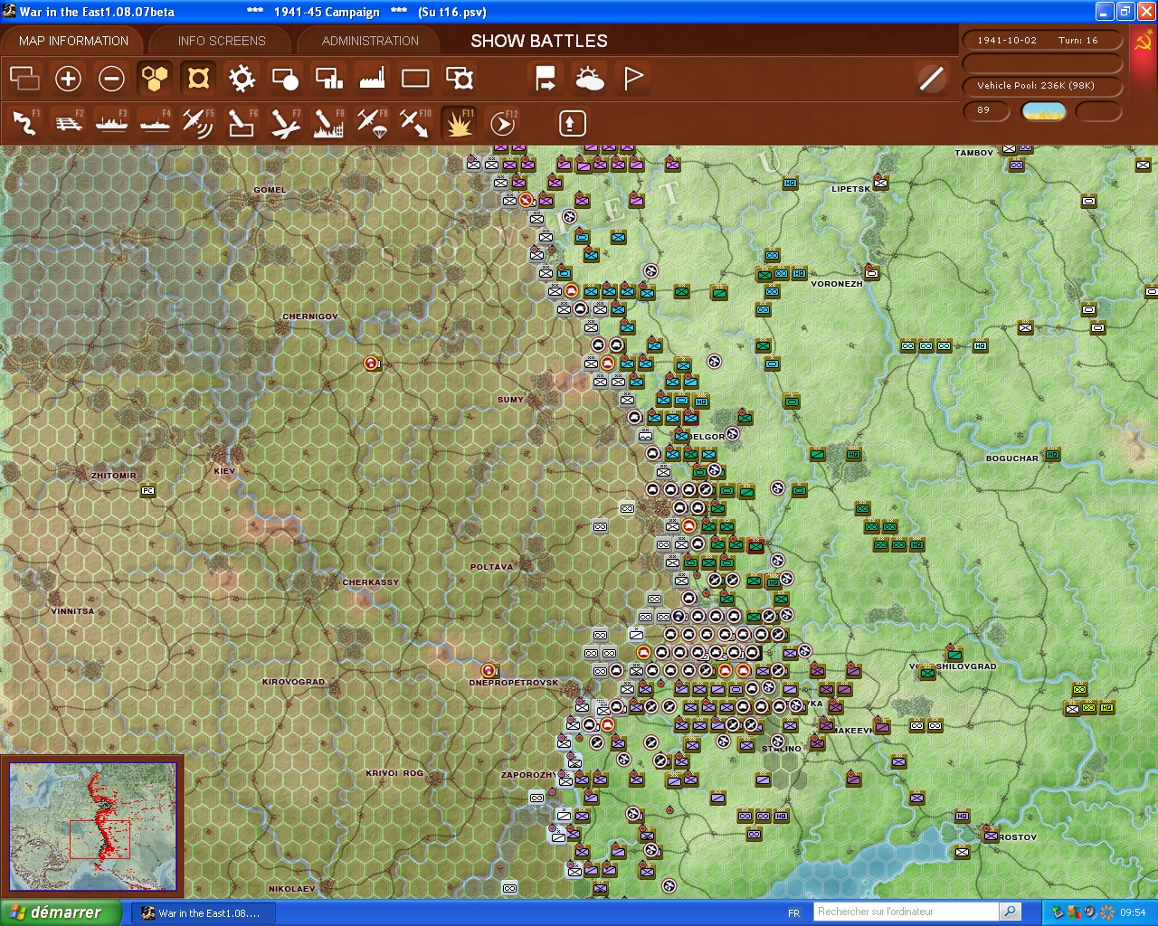Click the KIROVOGRAD city label

[x=293, y=682]
